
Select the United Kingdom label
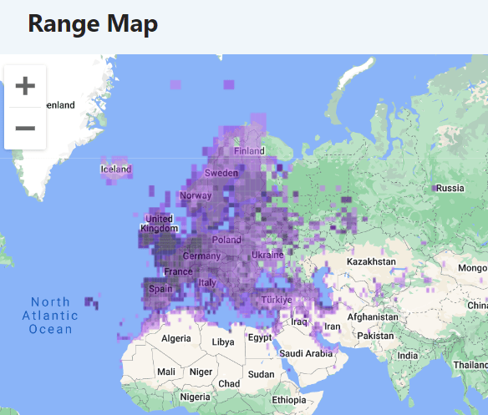pyautogui.click(x=160, y=224)
